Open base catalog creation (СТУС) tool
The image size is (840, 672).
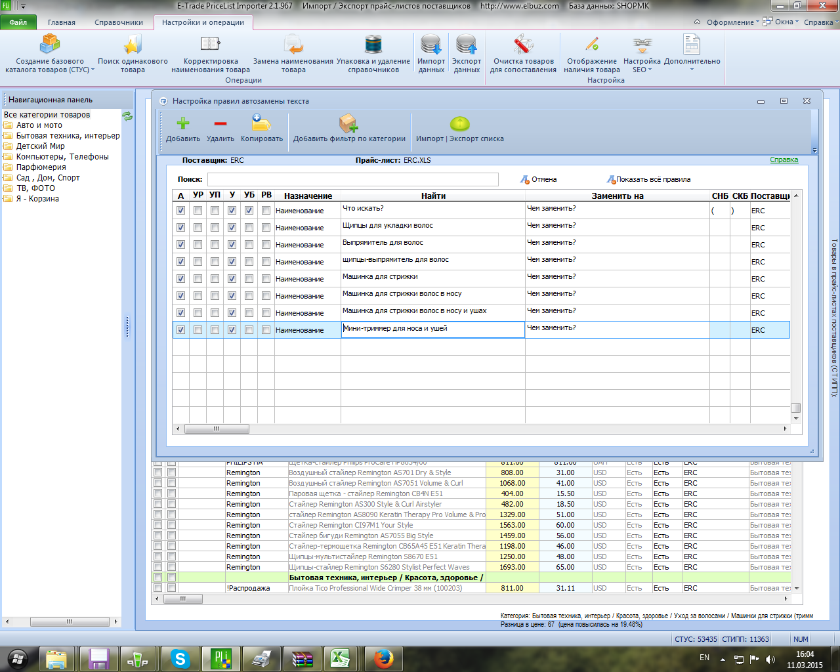coord(50,54)
